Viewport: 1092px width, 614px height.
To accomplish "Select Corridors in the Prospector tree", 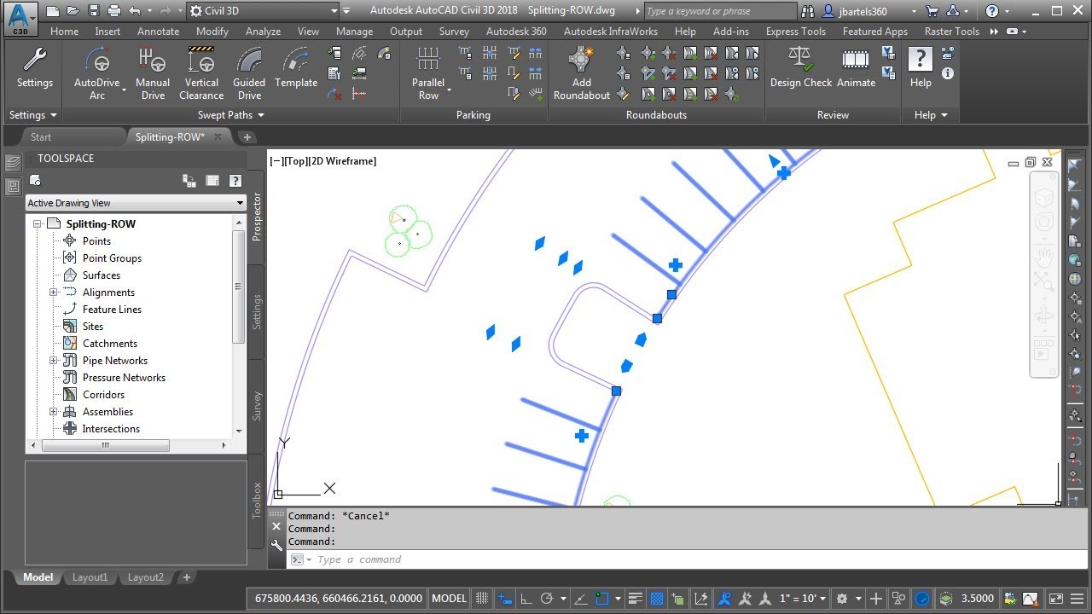I will (103, 395).
